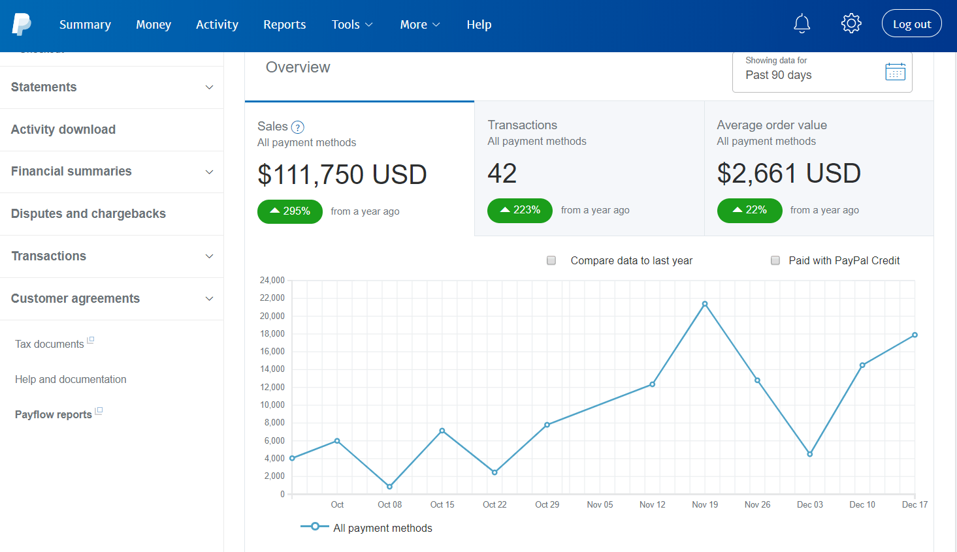Expand the Statements section chevron
The image size is (957, 552).
(x=209, y=87)
